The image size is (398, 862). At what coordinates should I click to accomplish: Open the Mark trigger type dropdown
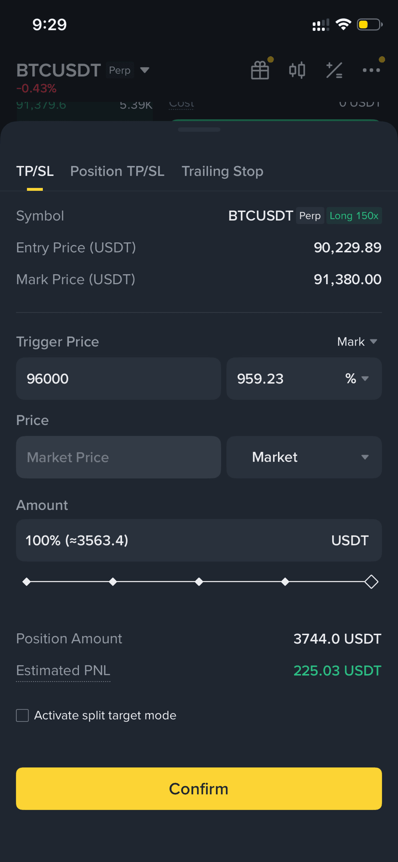(357, 342)
